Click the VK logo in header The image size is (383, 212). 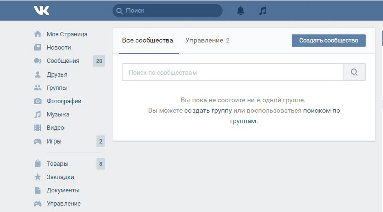tap(41, 10)
